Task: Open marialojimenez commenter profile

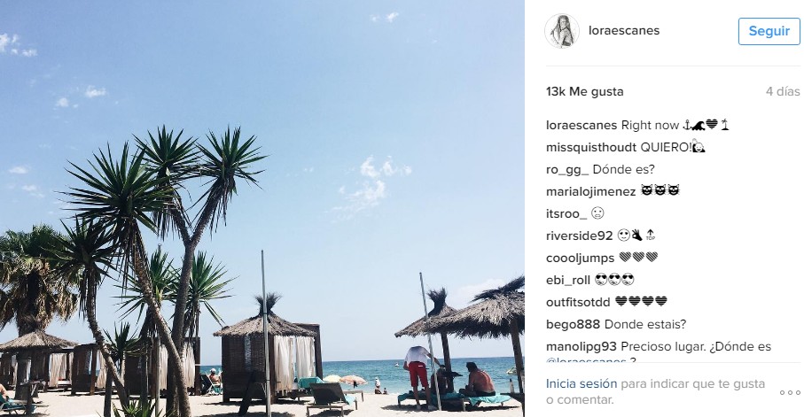Action: (x=590, y=191)
